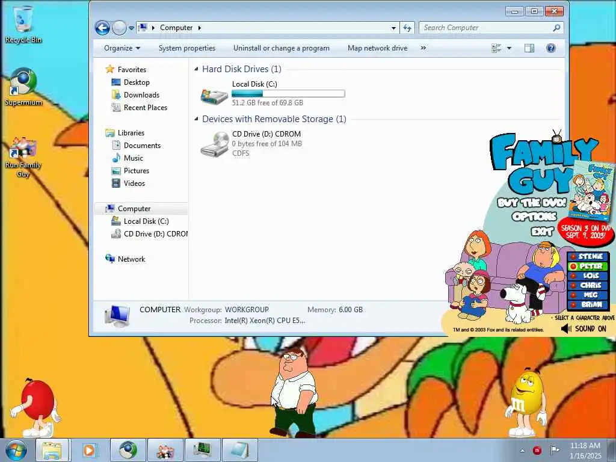This screenshot has height=462, width=616.
Task: Choose Brian character
Action: pyautogui.click(x=588, y=304)
